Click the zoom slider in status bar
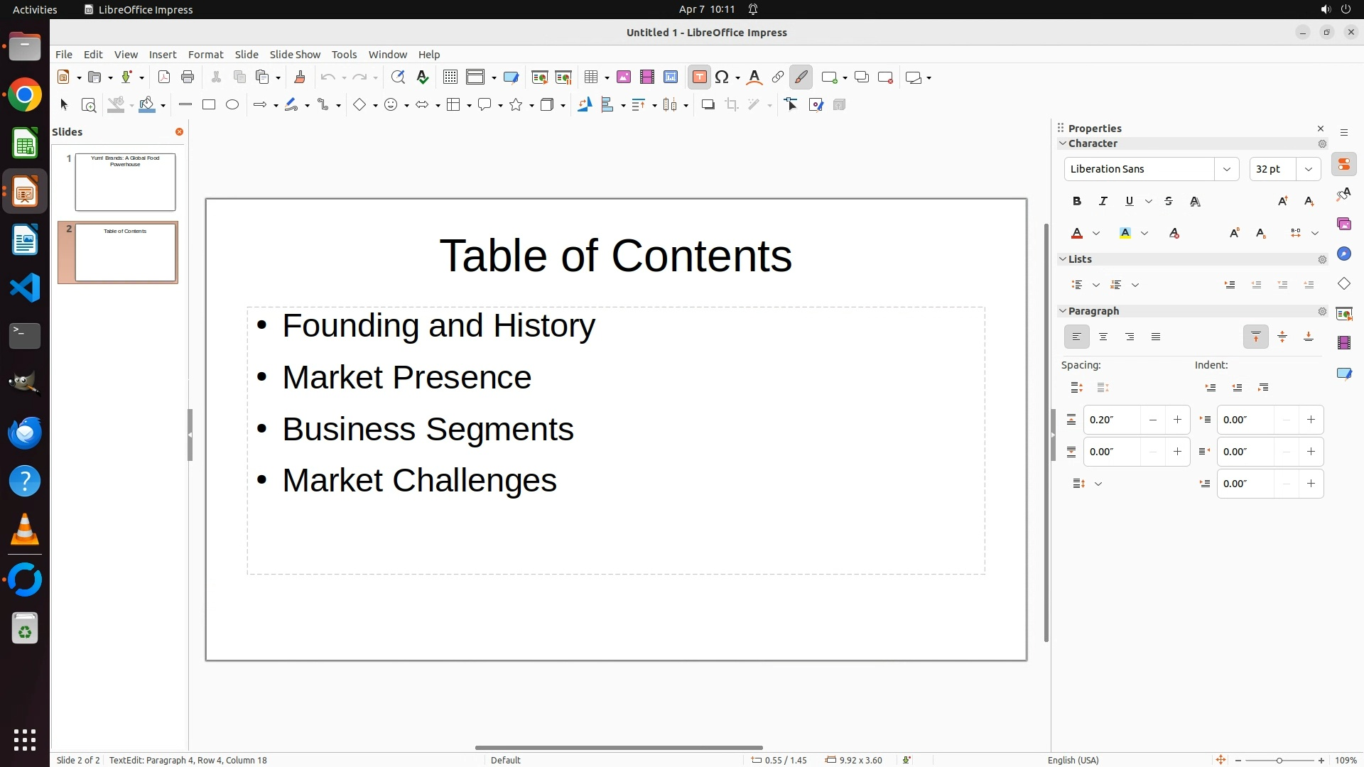 [1279, 761]
